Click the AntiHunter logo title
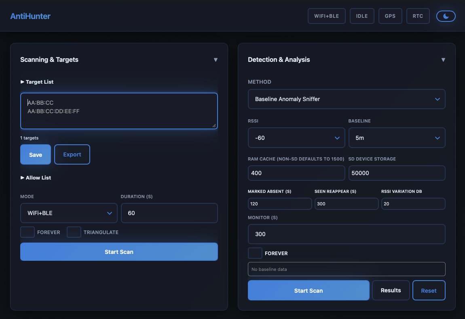The height and width of the screenshot is (319, 465). point(30,16)
